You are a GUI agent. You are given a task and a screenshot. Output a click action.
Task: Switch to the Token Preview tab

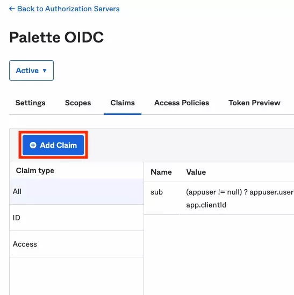(254, 103)
